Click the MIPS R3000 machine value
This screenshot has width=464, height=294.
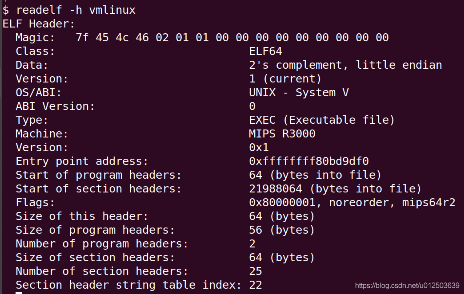(x=282, y=134)
